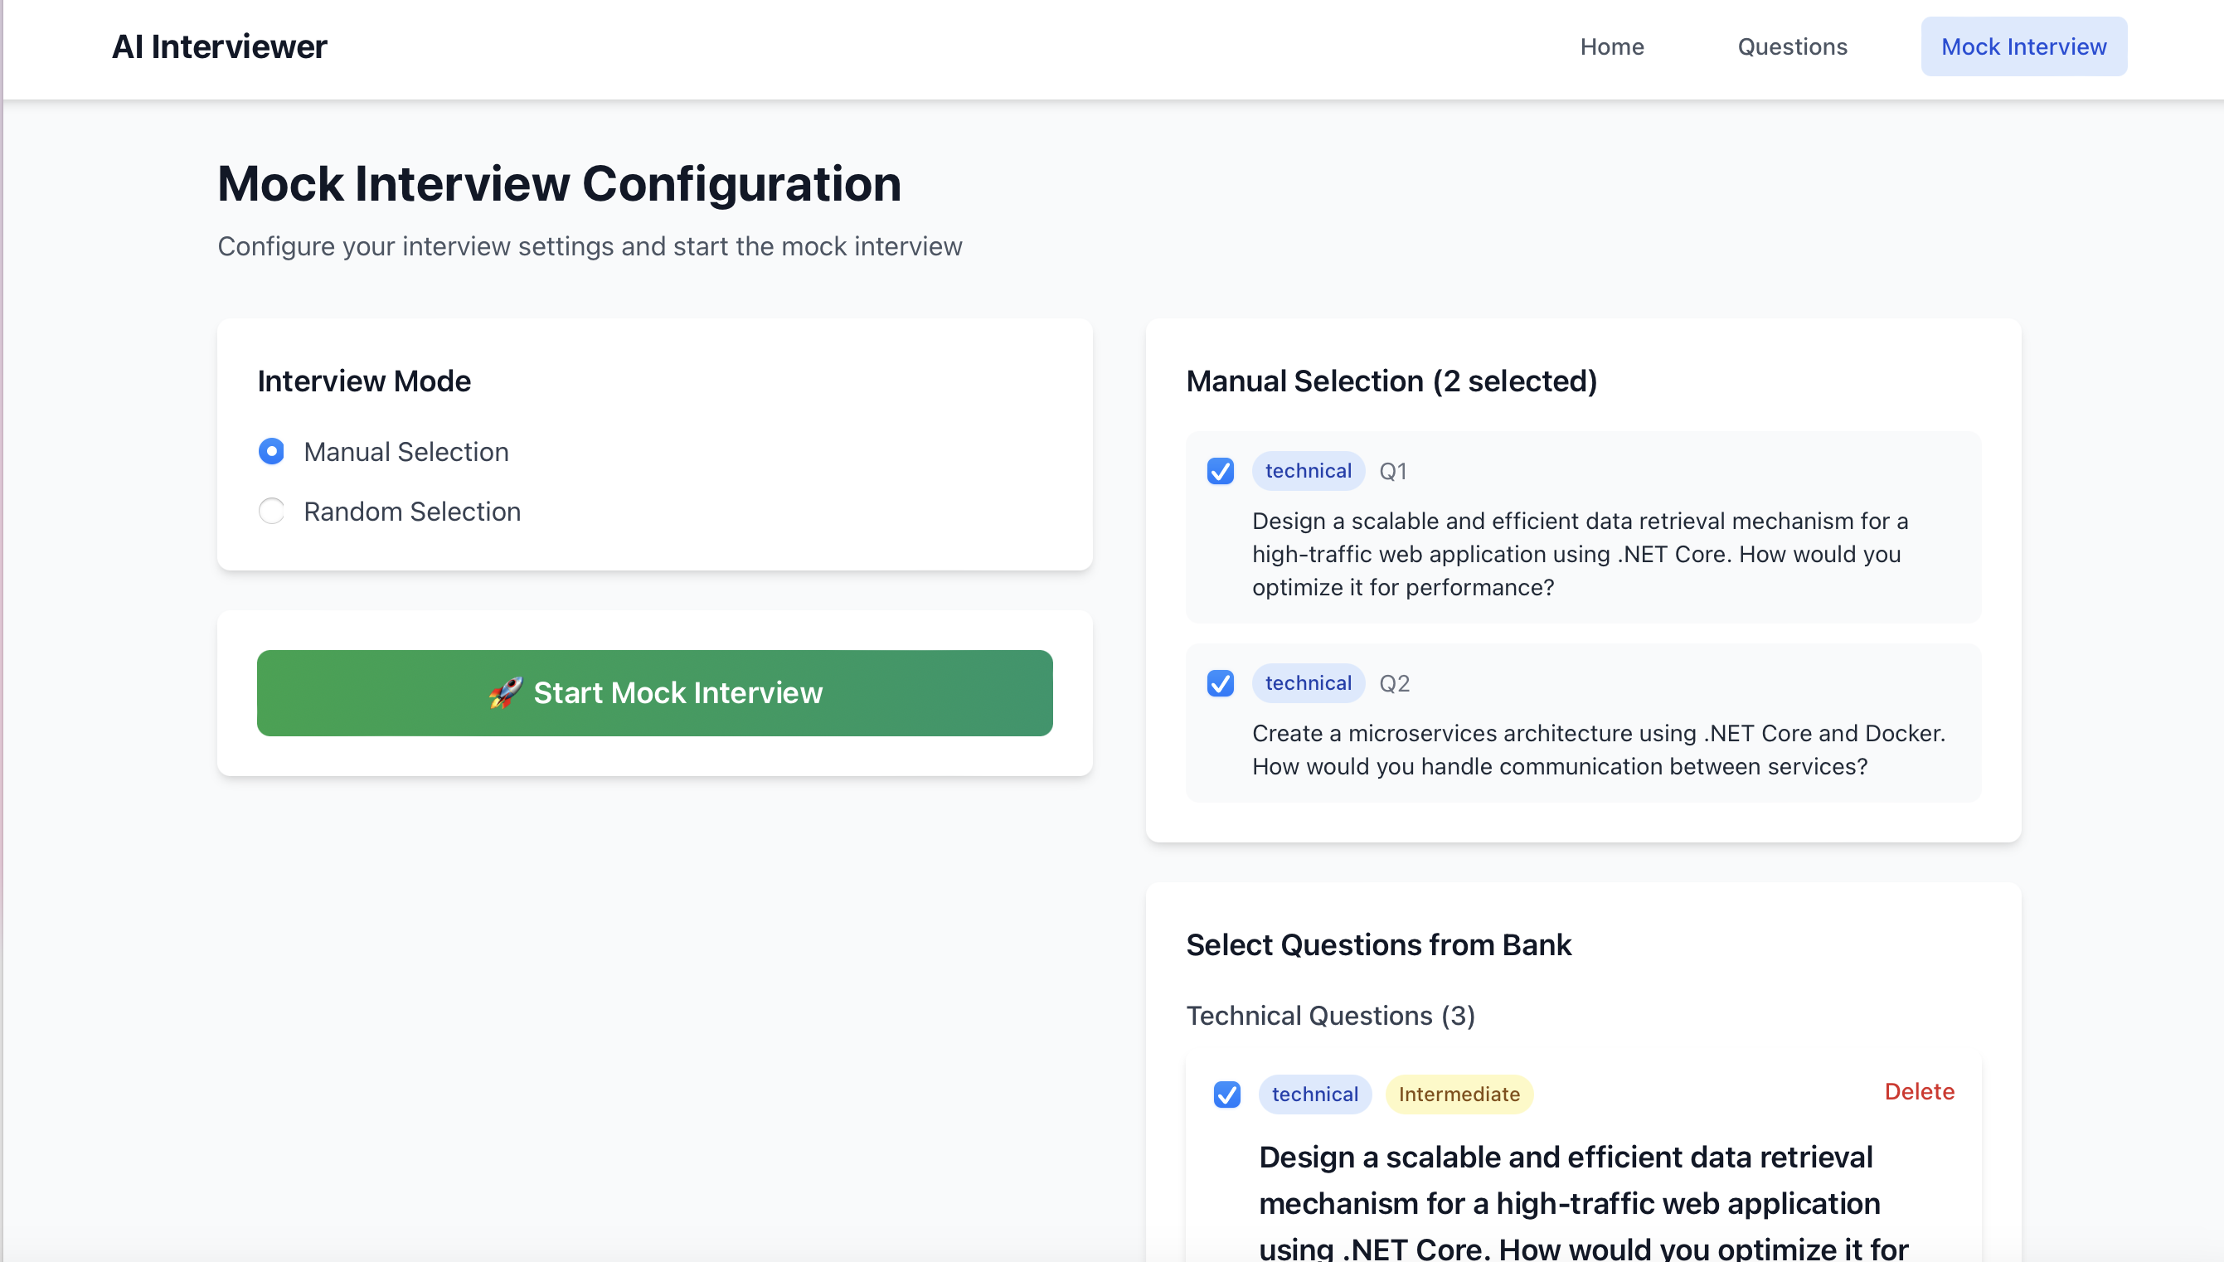Click the technical tag on Q1

point(1308,472)
